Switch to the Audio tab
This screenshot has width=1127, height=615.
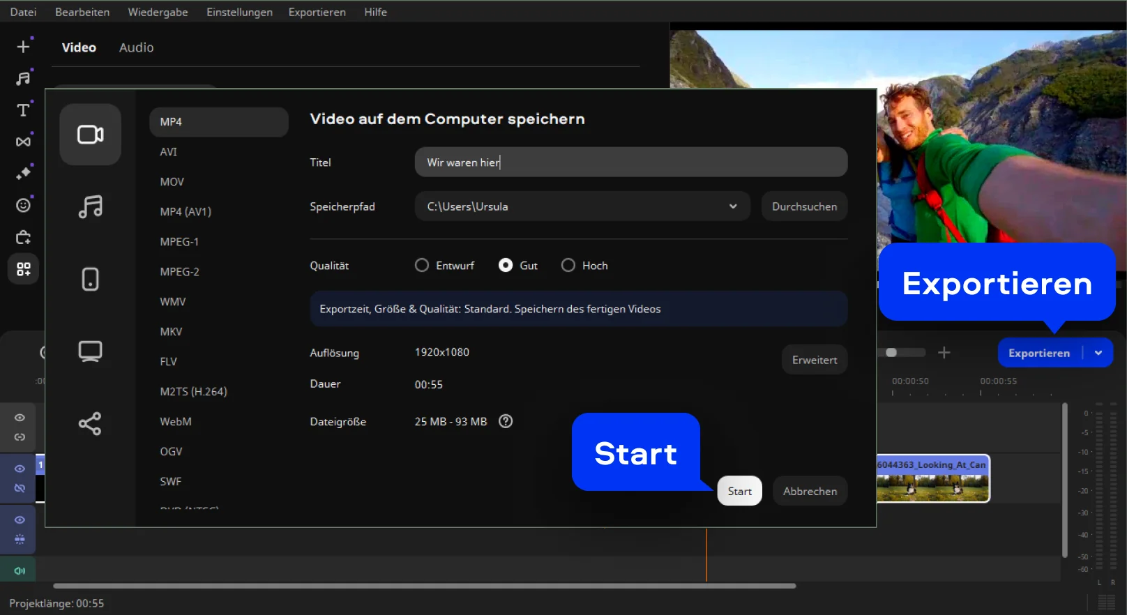click(136, 47)
